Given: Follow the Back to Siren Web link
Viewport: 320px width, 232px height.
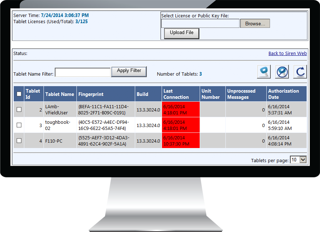Looking at the screenshot, I should (287, 54).
